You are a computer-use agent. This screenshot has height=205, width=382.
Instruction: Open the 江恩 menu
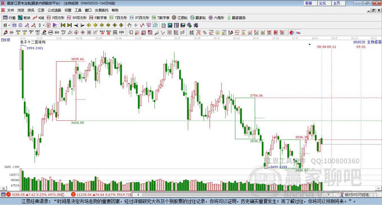pyautogui.click(x=41, y=10)
